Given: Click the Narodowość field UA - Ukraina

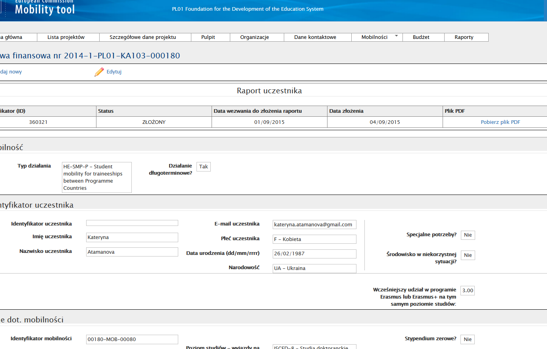Looking at the screenshot, I should 314,268.
